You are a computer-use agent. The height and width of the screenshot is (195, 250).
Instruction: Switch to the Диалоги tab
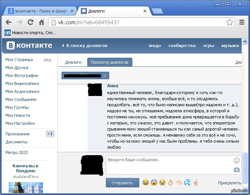(73, 62)
